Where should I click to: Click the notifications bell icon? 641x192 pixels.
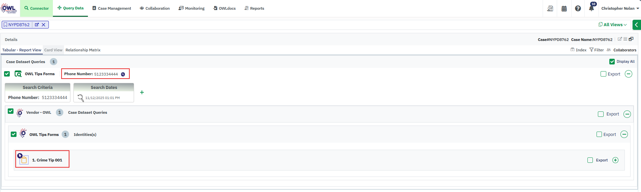pos(591,8)
